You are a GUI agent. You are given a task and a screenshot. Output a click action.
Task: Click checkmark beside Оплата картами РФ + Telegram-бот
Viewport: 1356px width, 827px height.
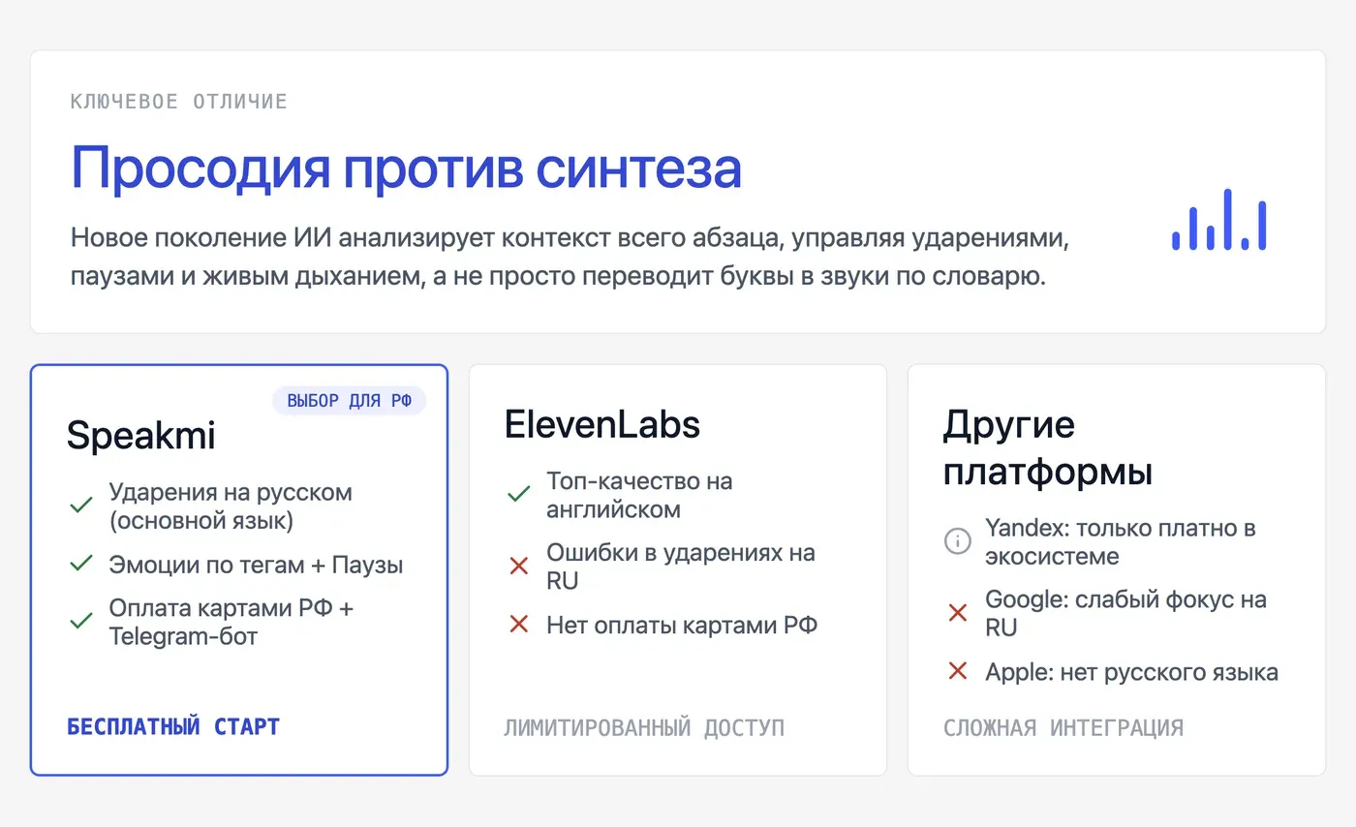[81, 621]
